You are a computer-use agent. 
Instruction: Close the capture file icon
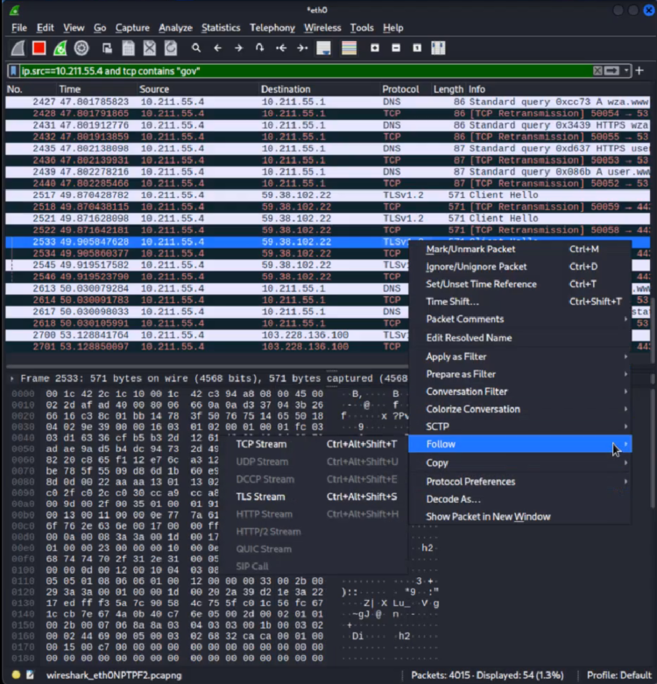click(150, 48)
